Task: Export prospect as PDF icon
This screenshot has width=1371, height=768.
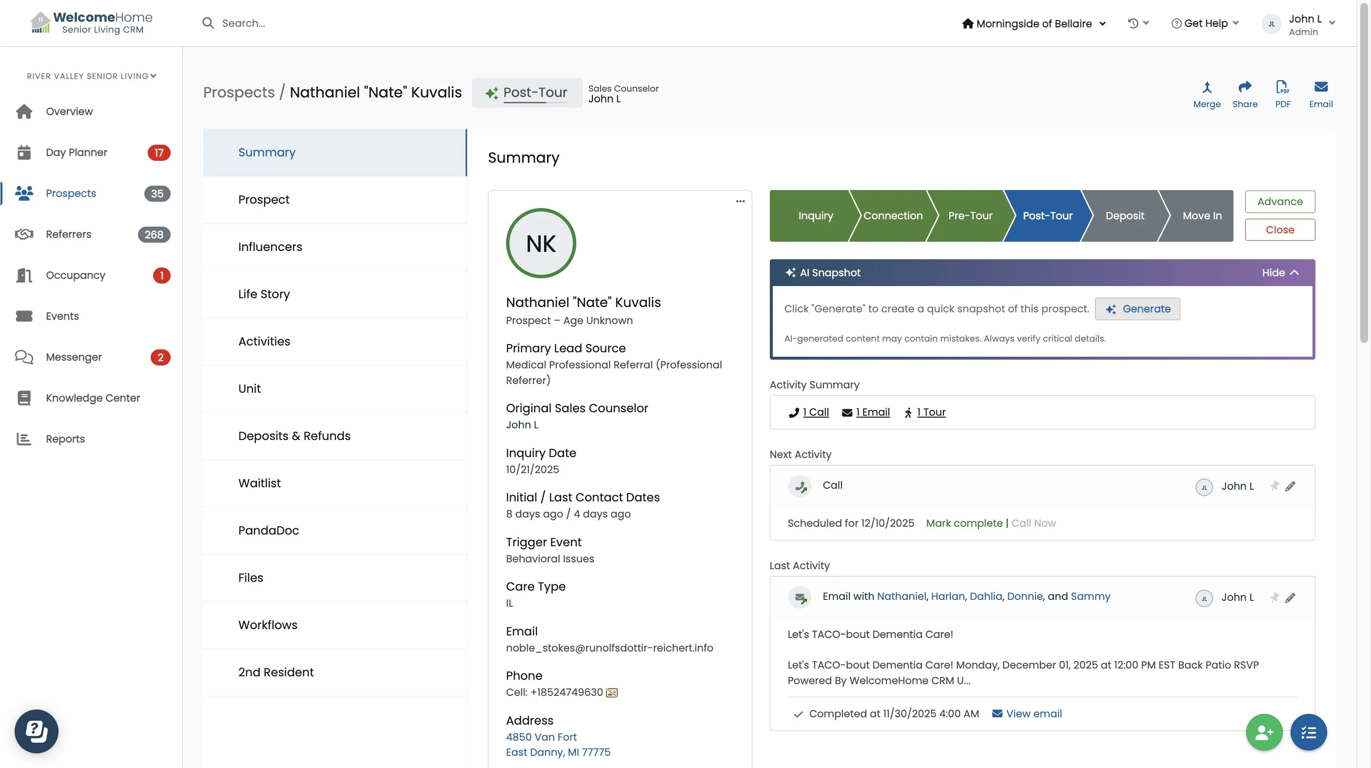Action: click(1282, 88)
